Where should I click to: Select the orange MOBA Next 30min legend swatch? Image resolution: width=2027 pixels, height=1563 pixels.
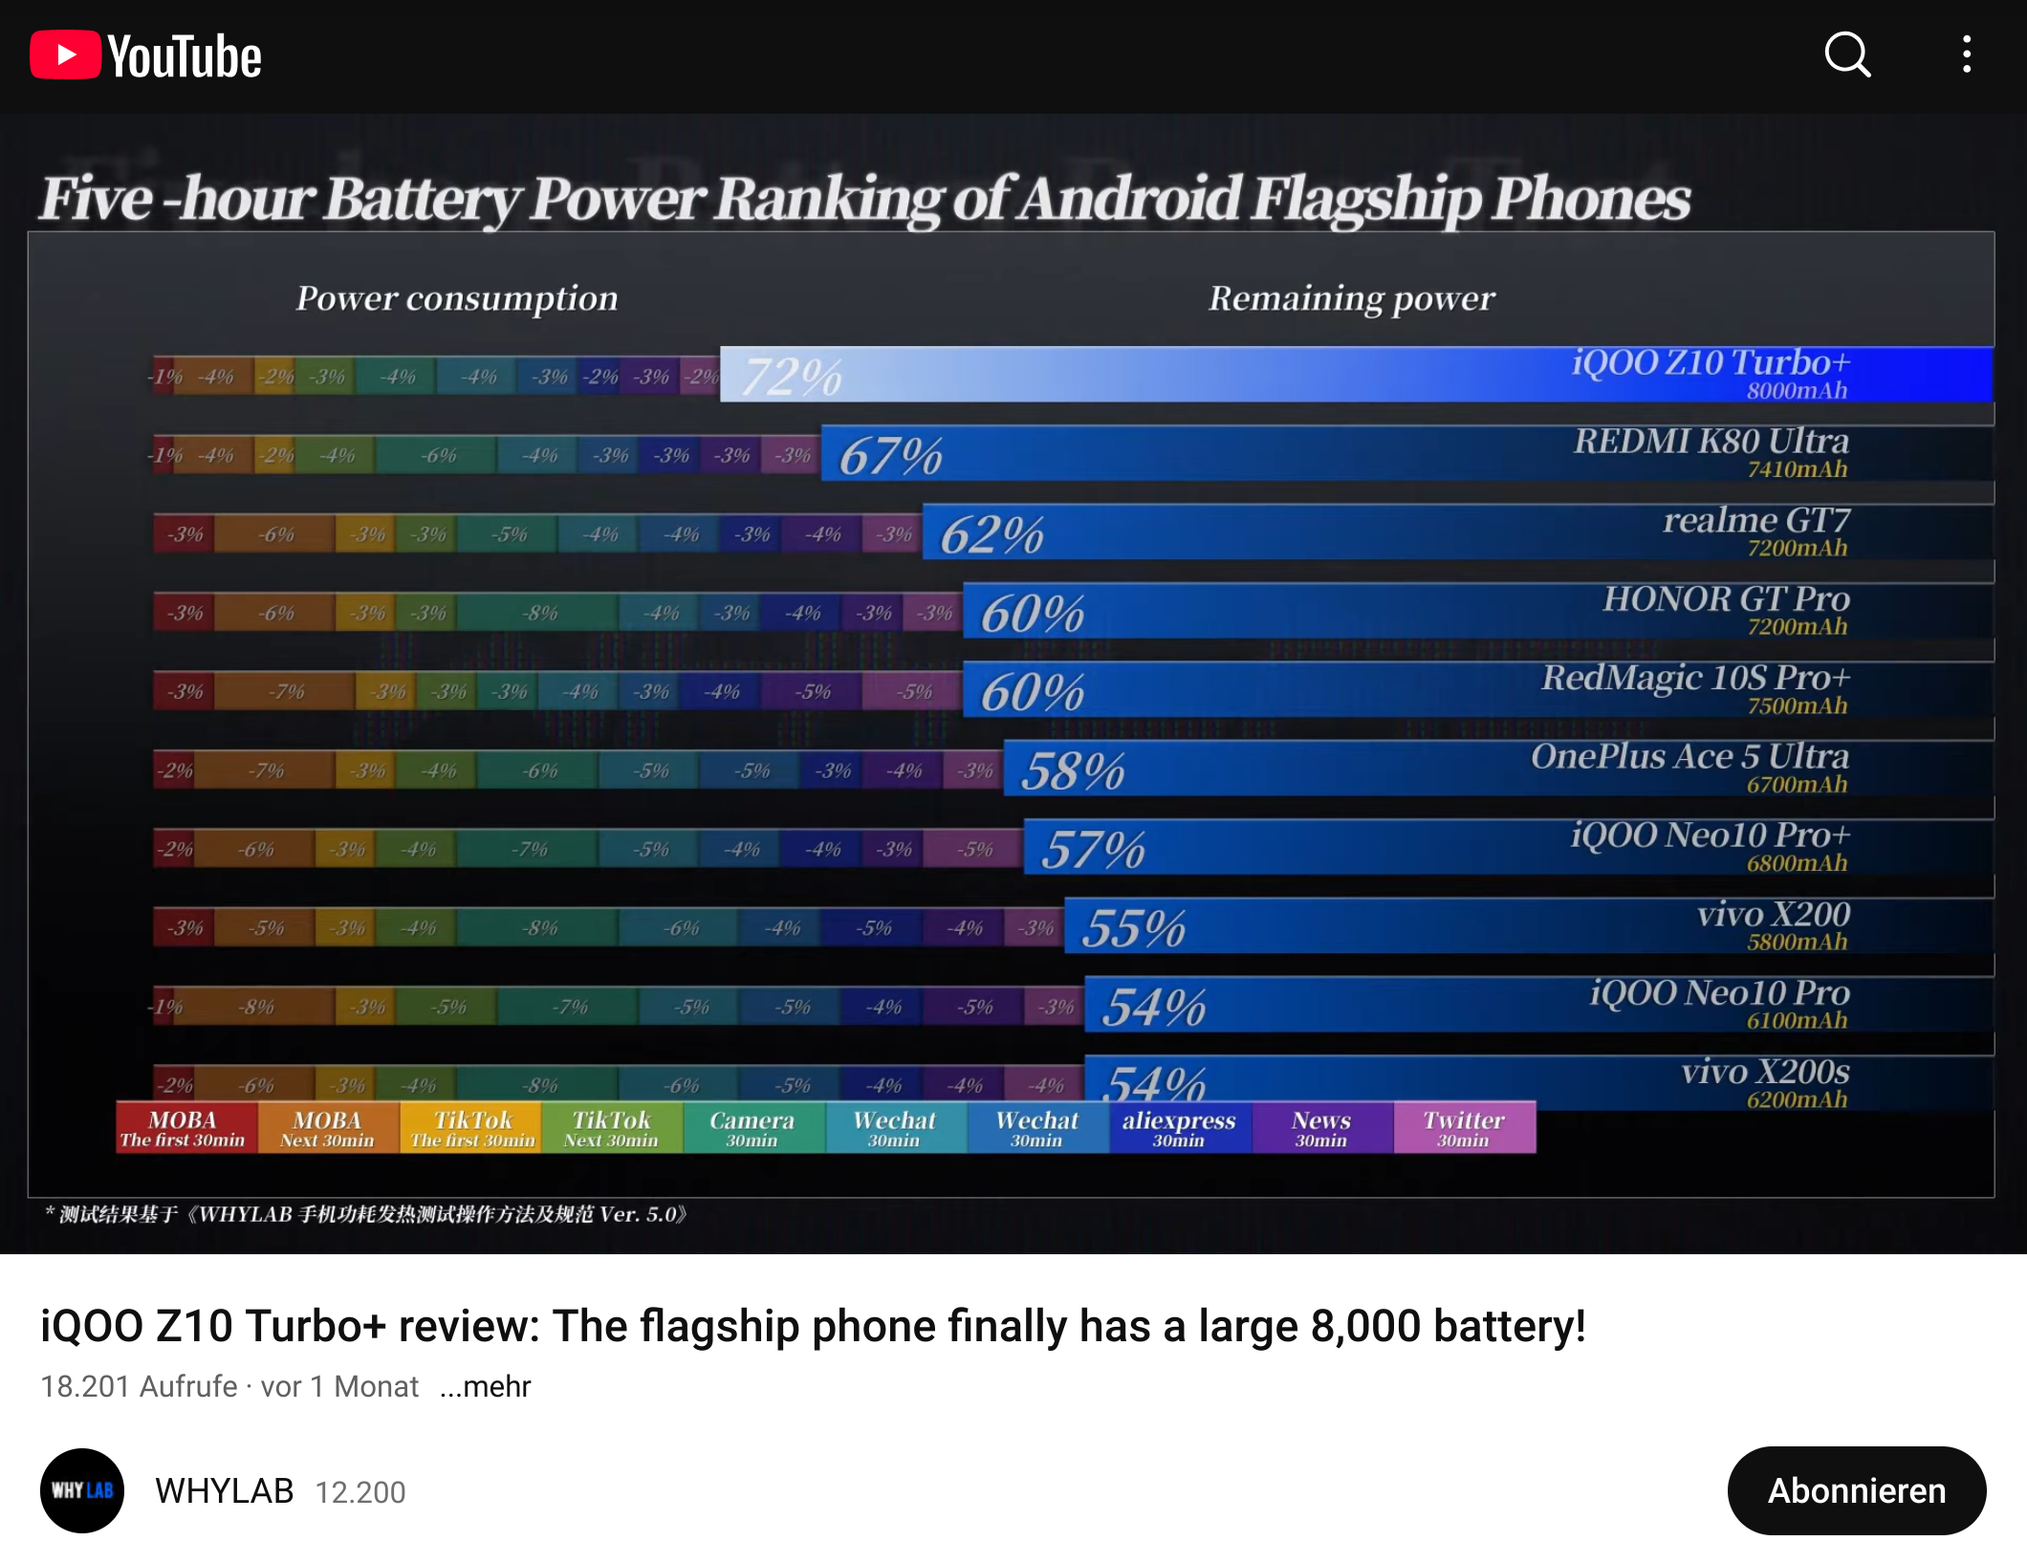pos(326,1128)
